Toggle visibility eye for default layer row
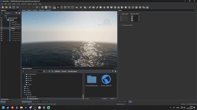Screen dimensions: 197x110 tap(2, 20)
